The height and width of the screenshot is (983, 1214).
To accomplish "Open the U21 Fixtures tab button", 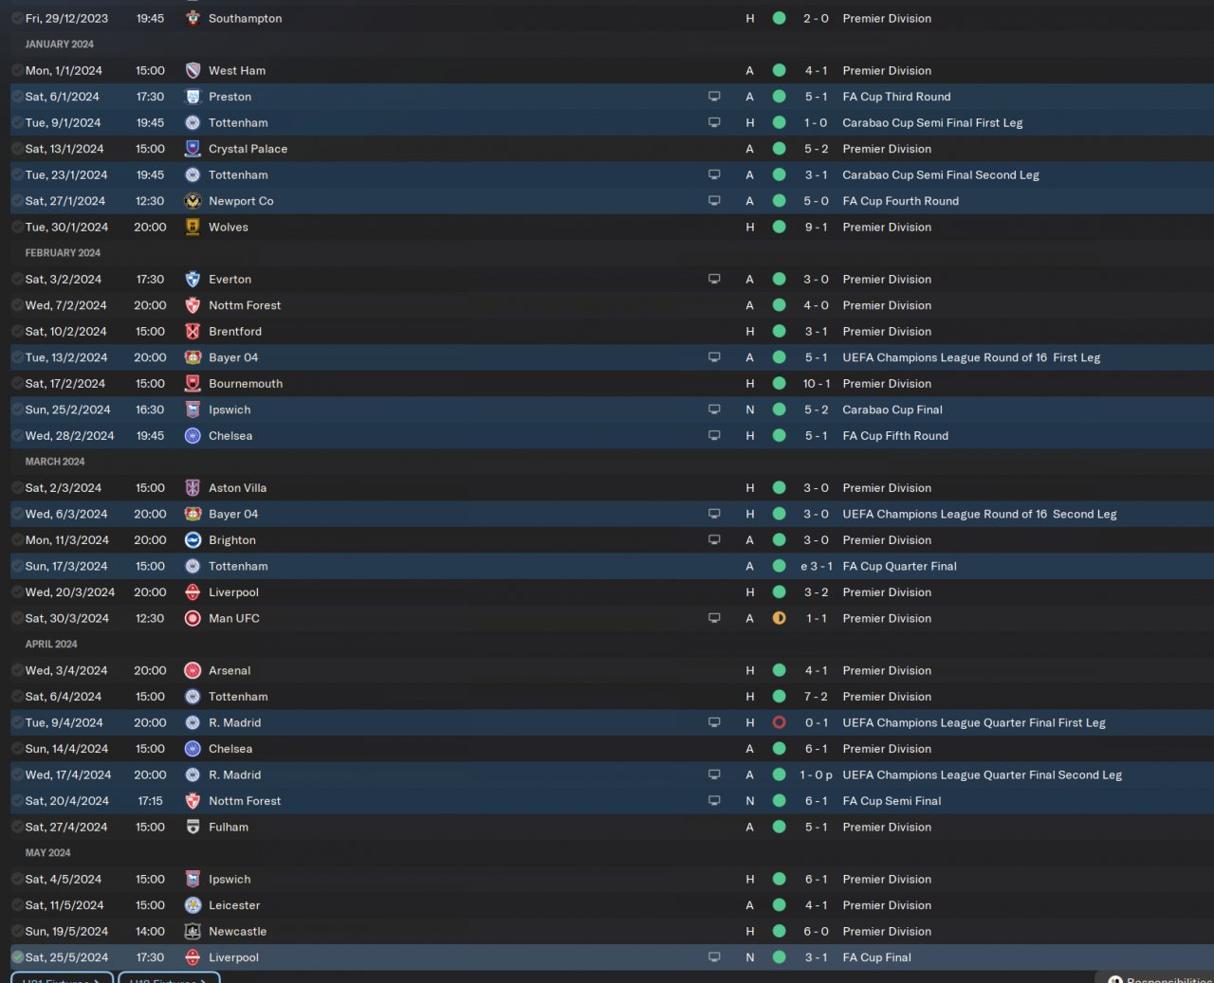I will point(62,978).
